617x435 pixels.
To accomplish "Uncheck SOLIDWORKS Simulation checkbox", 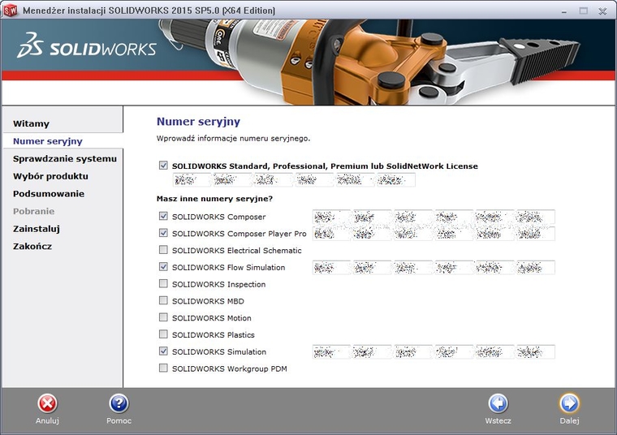I will click(163, 351).
